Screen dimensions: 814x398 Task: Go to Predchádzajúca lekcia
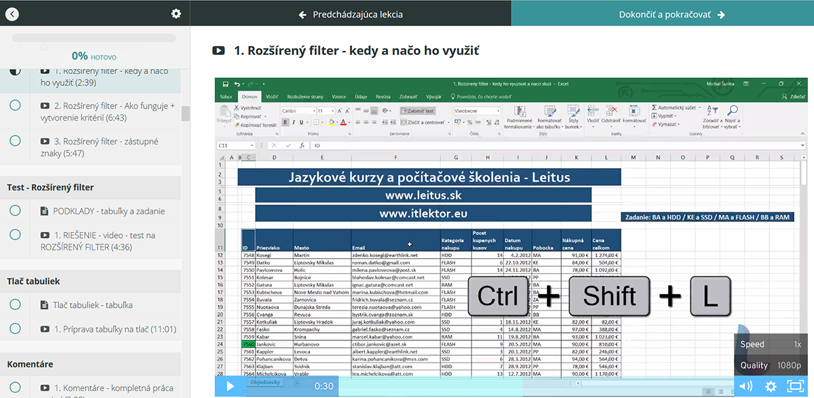click(351, 14)
